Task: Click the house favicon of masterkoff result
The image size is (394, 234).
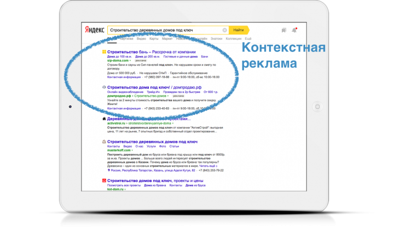Action: [104, 142]
